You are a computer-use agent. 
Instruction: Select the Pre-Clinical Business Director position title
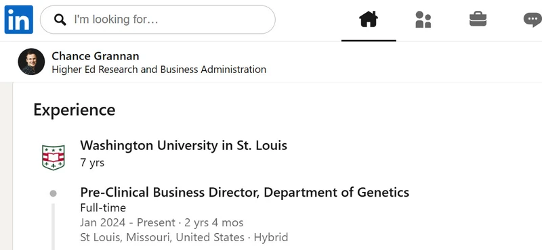(245, 192)
